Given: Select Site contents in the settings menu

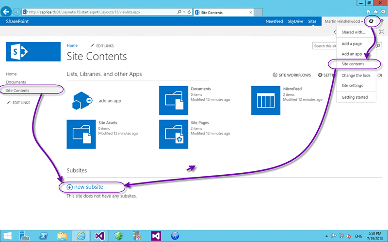Looking at the screenshot, I should coord(353,64).
